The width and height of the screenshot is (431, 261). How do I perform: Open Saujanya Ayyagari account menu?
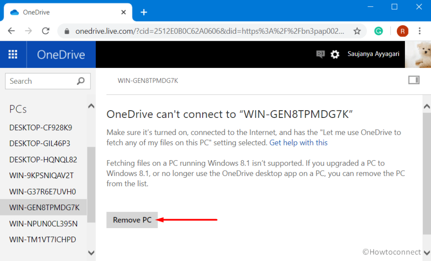tap(373, 54)
